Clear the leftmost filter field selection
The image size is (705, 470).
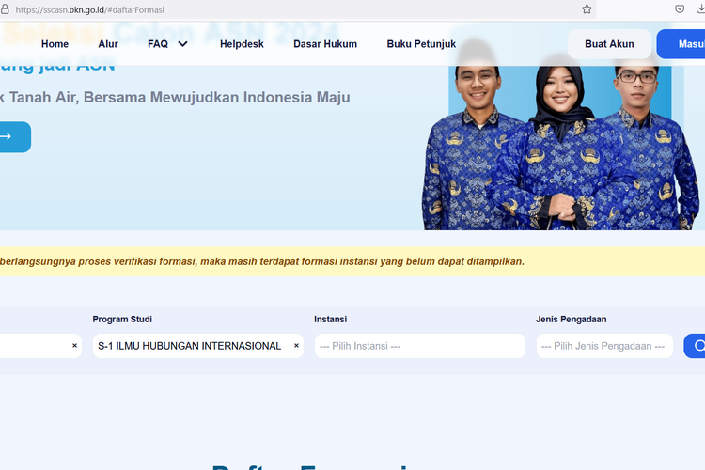[74, 345]
